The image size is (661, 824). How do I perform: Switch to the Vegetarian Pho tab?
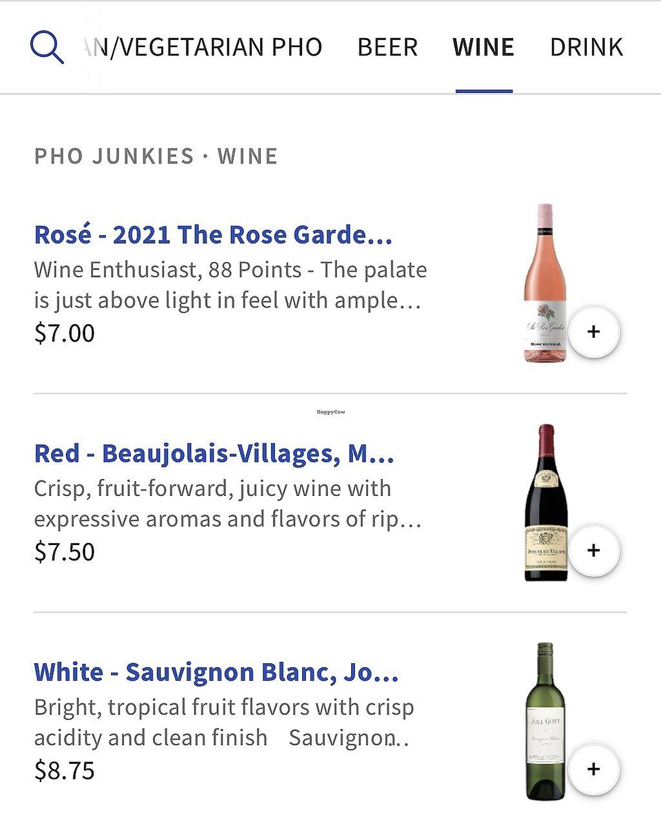203,47
